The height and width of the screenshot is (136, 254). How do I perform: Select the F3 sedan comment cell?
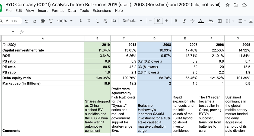(x=211, y=109)
